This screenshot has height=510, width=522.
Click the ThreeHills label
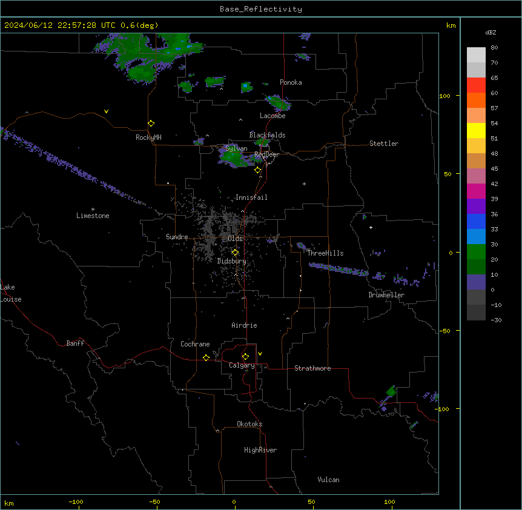pos(325,253)
